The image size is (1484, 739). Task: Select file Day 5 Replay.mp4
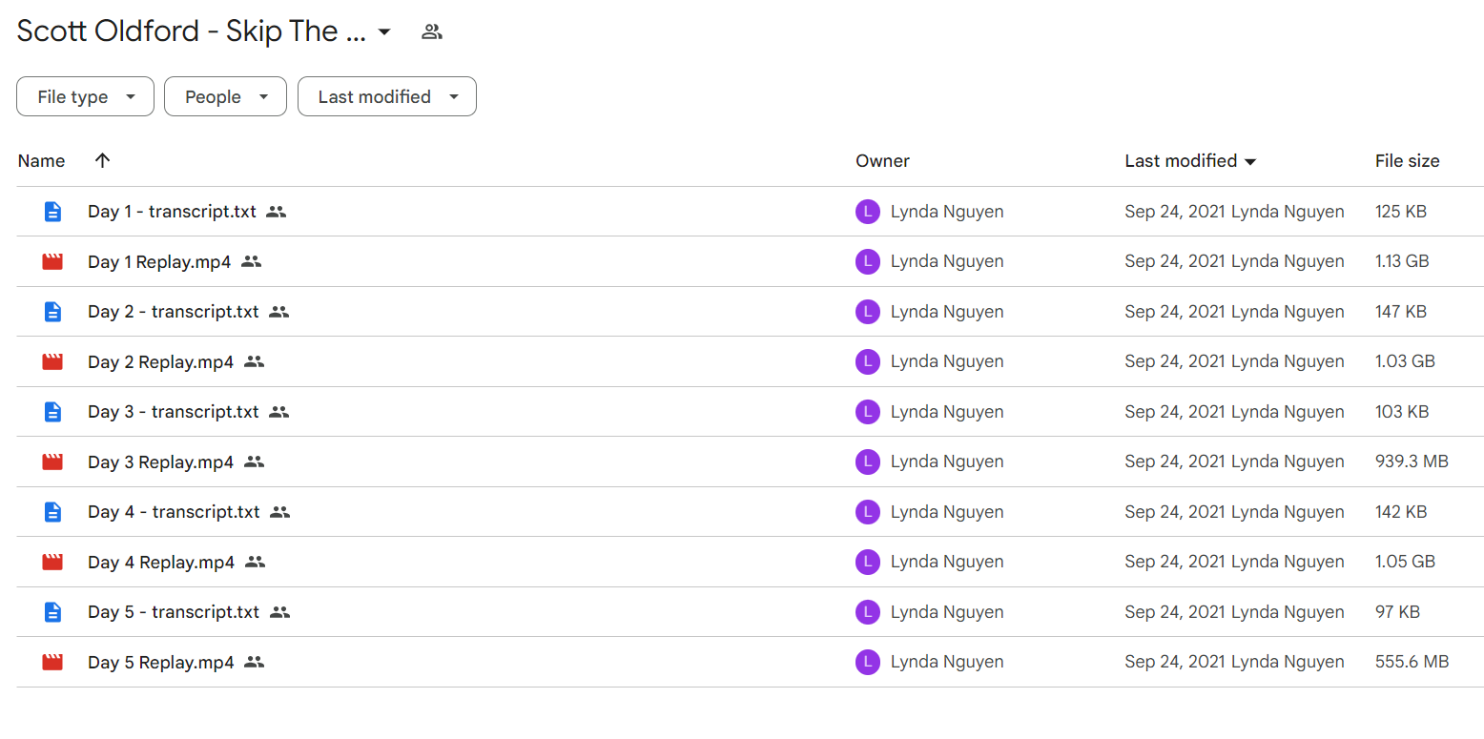point(160,662)
